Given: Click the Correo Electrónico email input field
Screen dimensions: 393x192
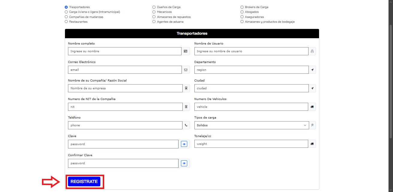Looking at the screenshot, I should (125, 70).
